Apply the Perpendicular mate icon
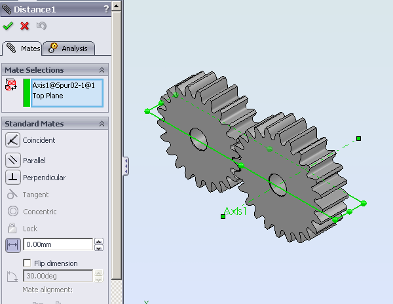The height and width of the screenshot is (304, 393). 13,178
